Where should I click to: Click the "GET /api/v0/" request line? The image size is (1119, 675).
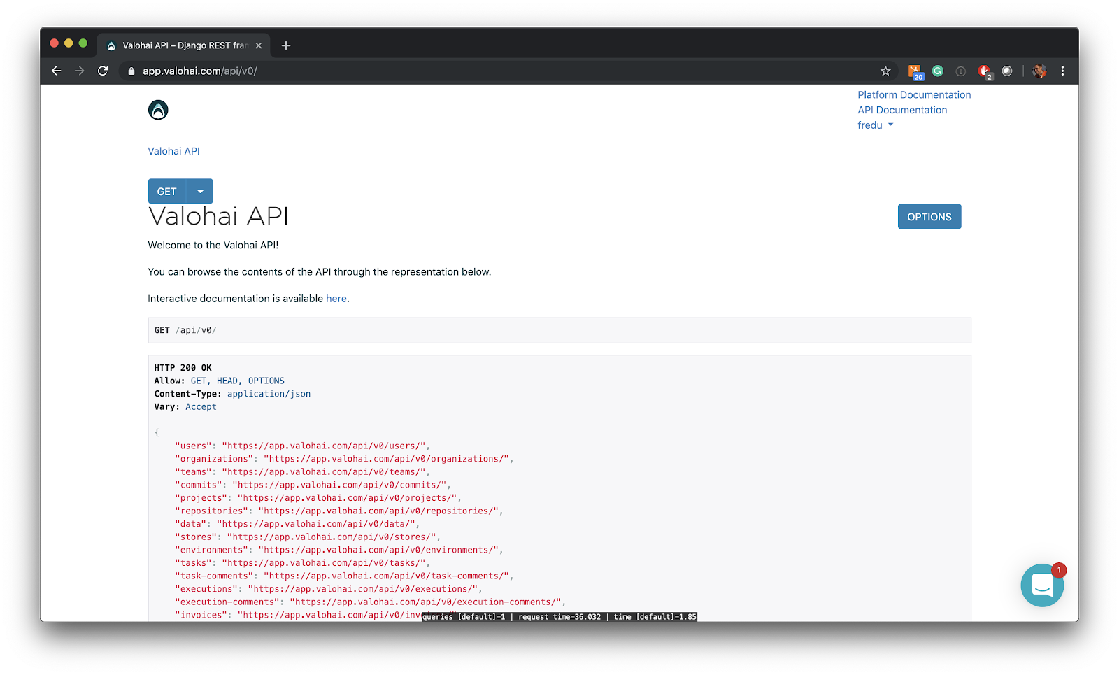click(185, 330)
